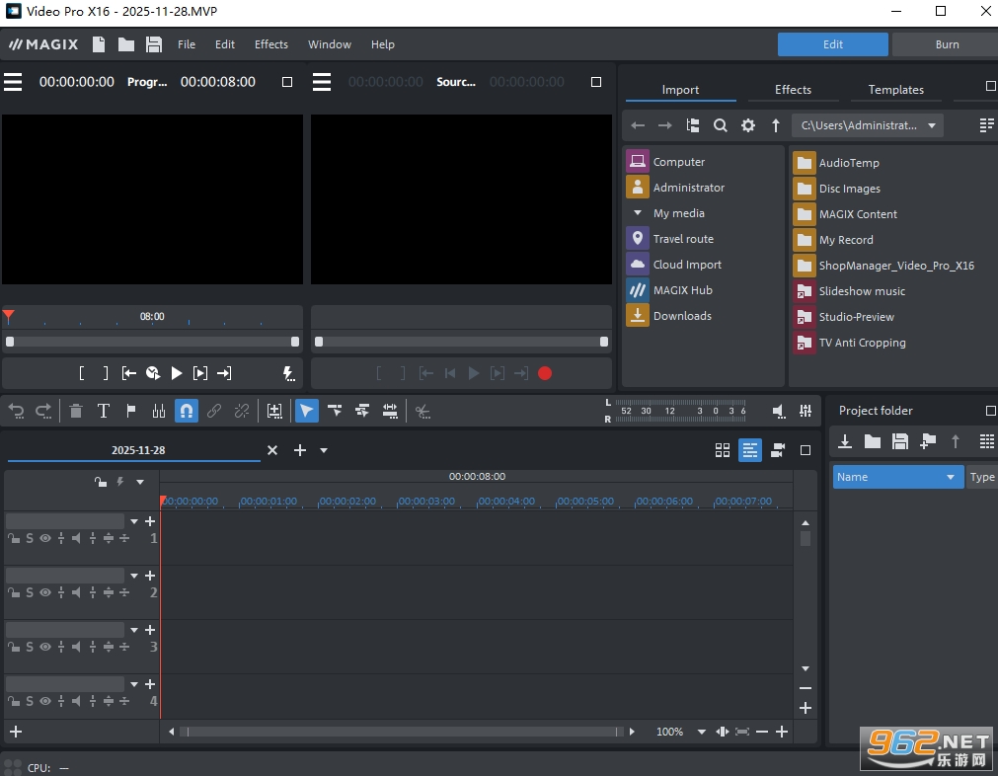This screenshot has width=998, height=776.
Task: Click the red playback marker in program ruler
Action: click(x=8, y=316)
